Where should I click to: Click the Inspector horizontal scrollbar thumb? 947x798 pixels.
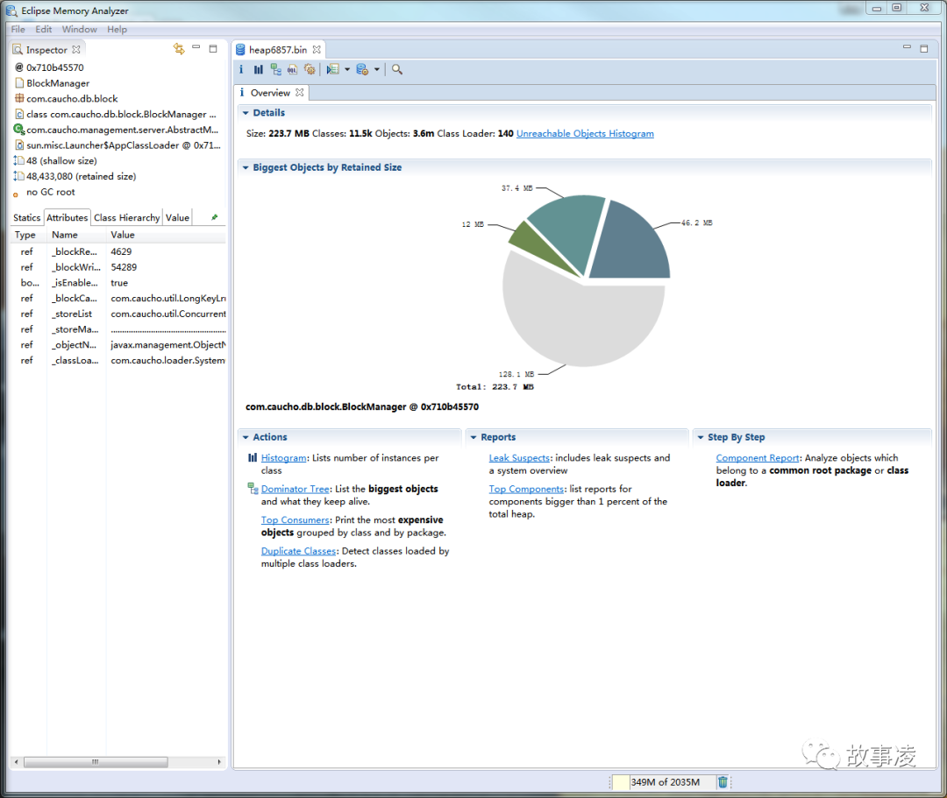click(96, 762)
